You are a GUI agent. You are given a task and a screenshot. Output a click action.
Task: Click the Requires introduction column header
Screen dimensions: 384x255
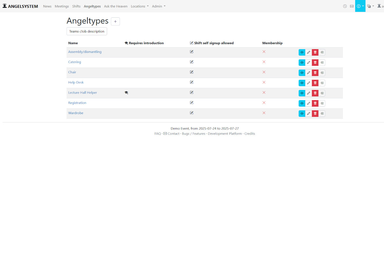click(x=144, y=43)
